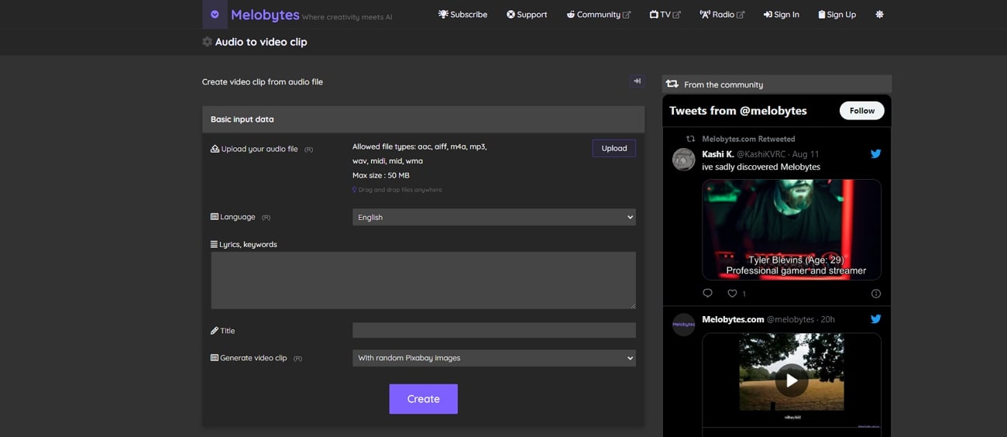Click the Language label icon
Viewport: 1007px width, 437px height.
[x=215, y=218]
